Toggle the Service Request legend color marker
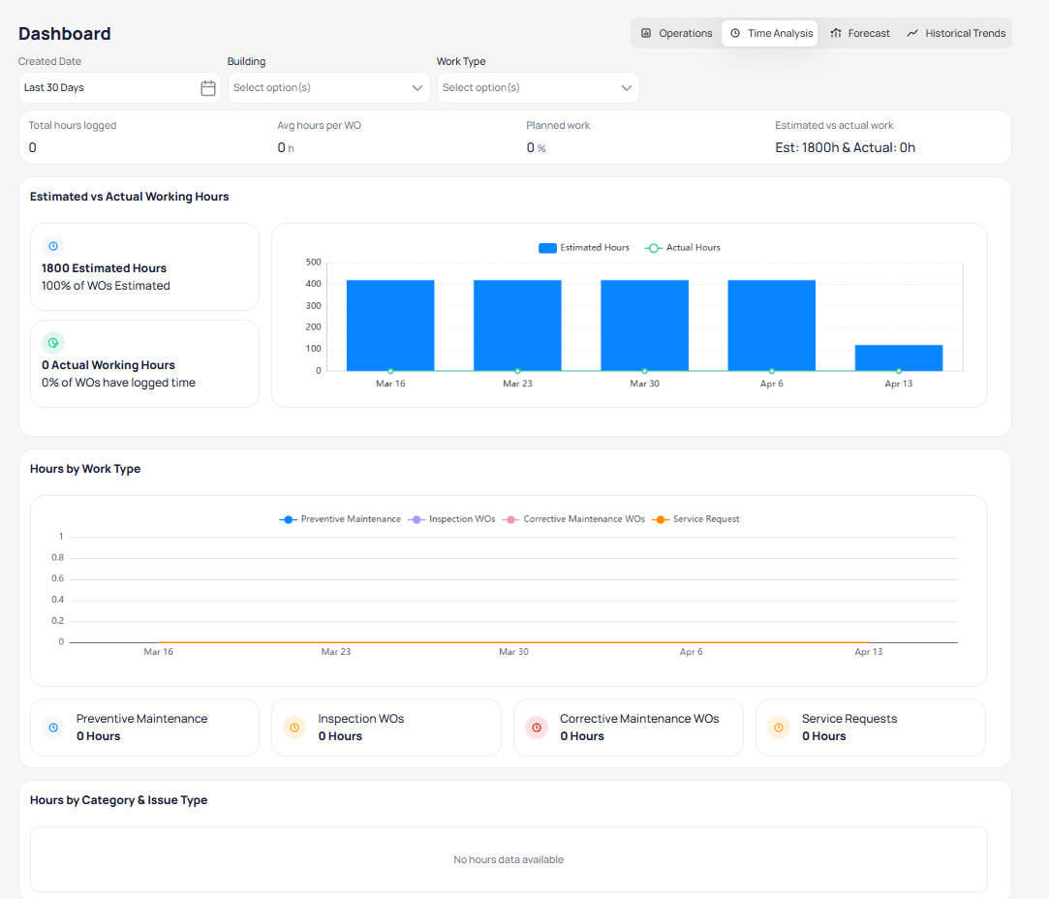 coord(662,519)
